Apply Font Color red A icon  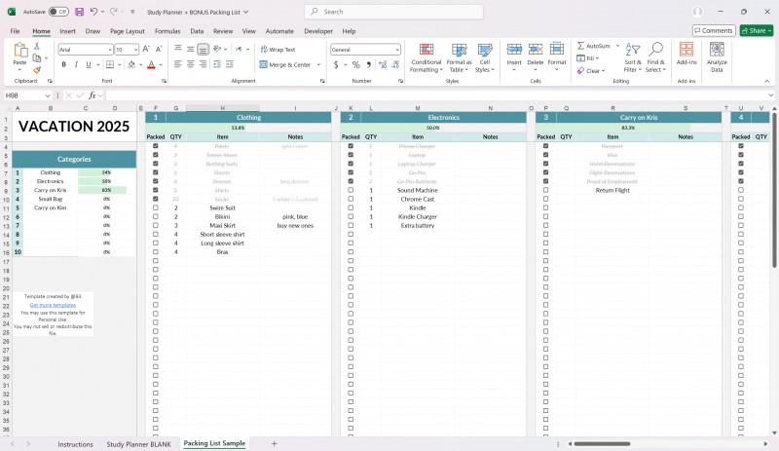(151, 64)
